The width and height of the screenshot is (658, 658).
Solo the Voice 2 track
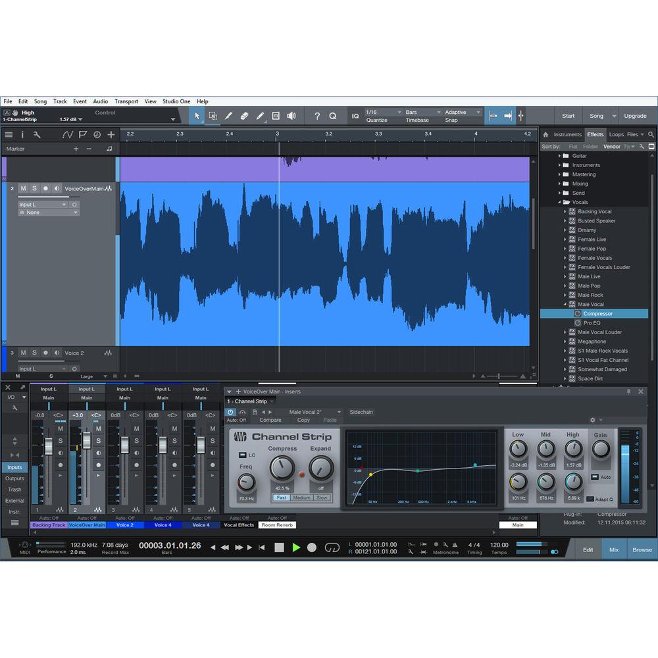(x=34, y=353)
